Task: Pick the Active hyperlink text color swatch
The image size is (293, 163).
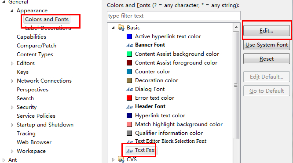Action: pos(129,36)
